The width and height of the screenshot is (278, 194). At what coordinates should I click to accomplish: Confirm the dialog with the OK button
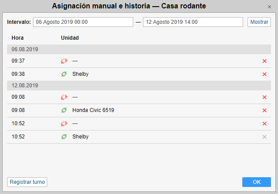coord(256,182)
